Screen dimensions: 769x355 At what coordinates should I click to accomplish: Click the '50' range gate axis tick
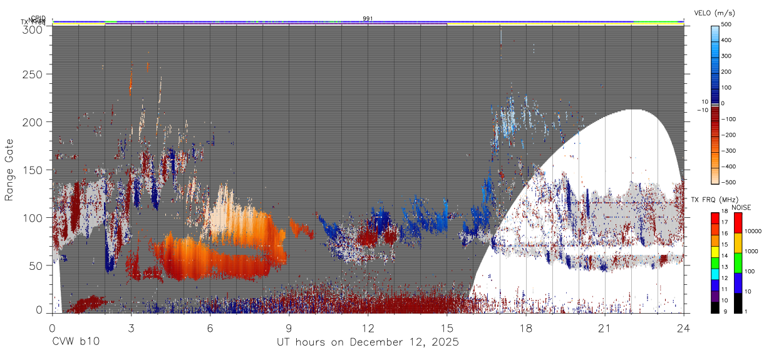click(34, 265)
